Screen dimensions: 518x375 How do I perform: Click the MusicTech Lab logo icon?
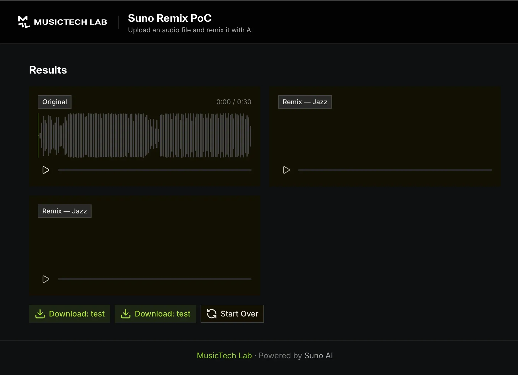pyautogui.click(x=23, y=22)
